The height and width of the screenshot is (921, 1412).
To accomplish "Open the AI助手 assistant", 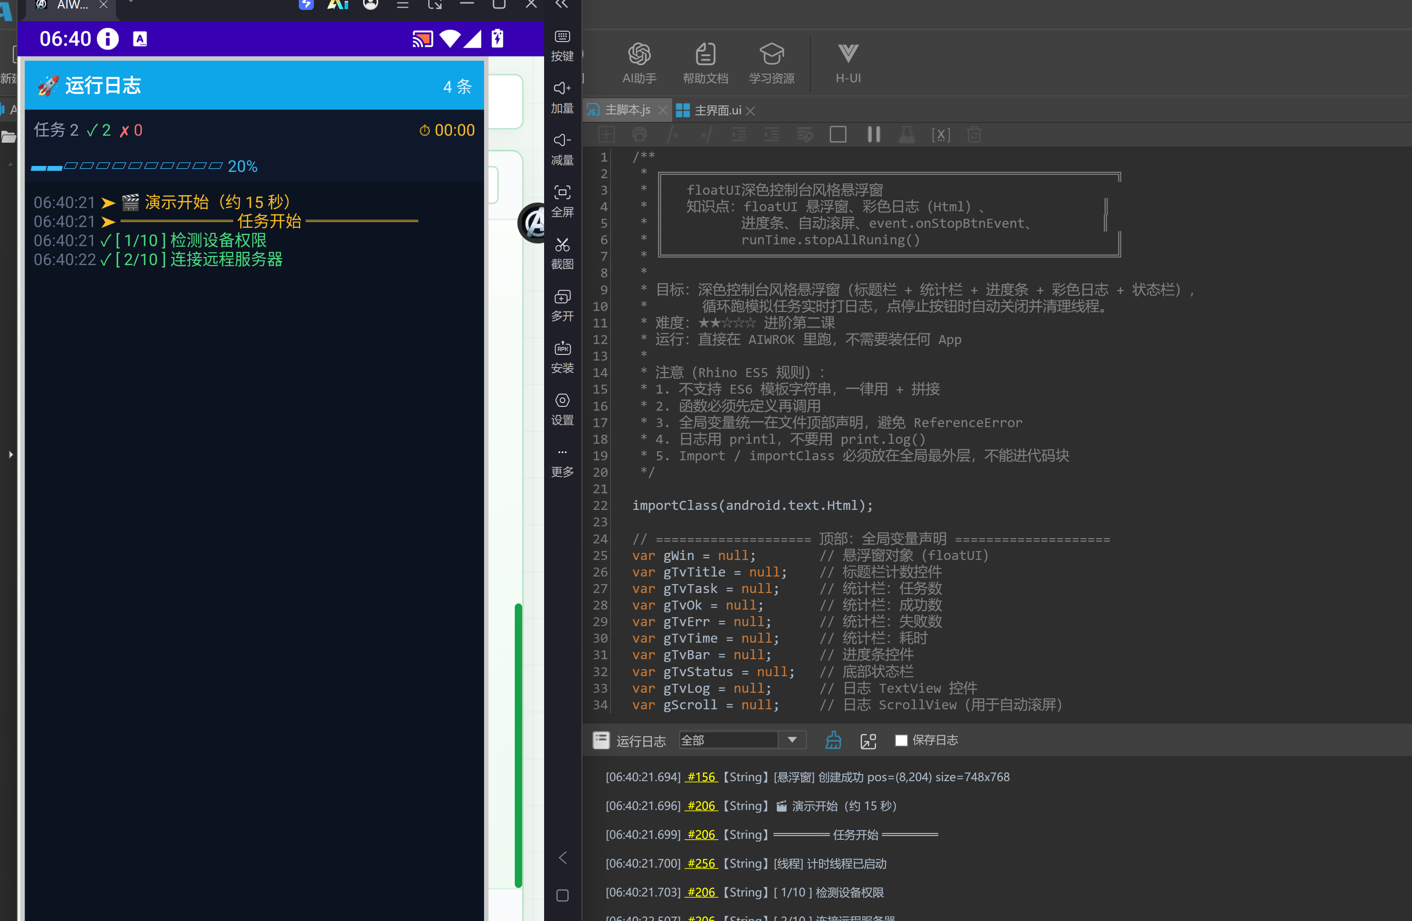I will 639,63.
